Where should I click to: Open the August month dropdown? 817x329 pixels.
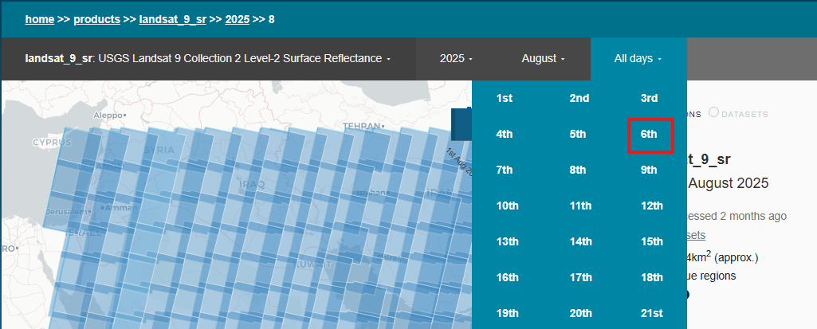(544, 59)
